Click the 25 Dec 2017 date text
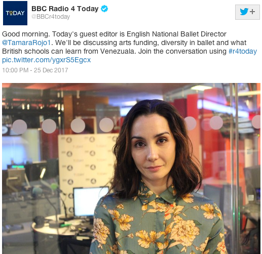 point(51,70)
